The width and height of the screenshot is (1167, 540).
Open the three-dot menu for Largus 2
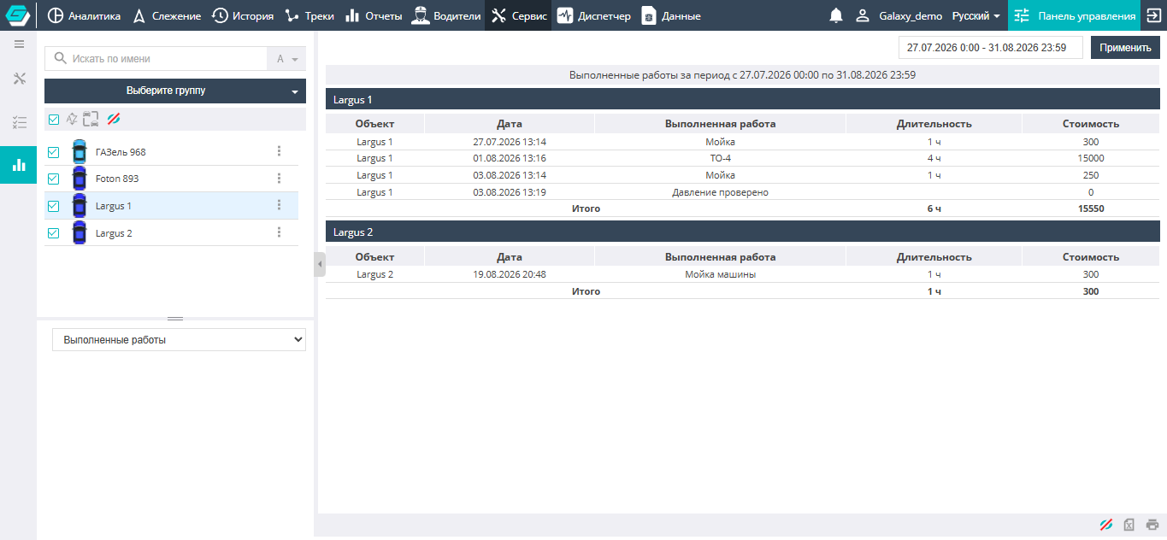[279, 233]
